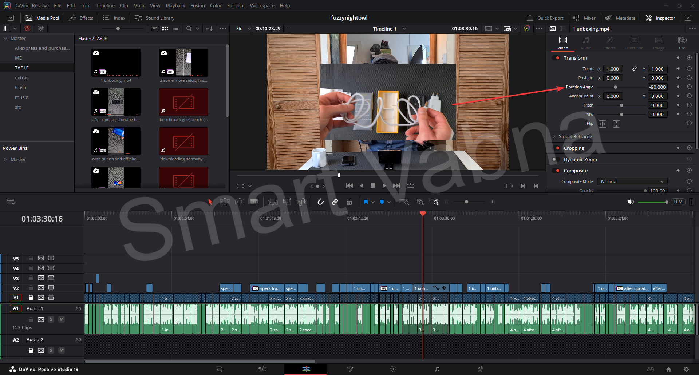Switch to the Color page icon

tap(393, 369)
